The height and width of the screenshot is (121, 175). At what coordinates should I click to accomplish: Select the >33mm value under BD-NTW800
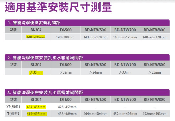point(155,72)
